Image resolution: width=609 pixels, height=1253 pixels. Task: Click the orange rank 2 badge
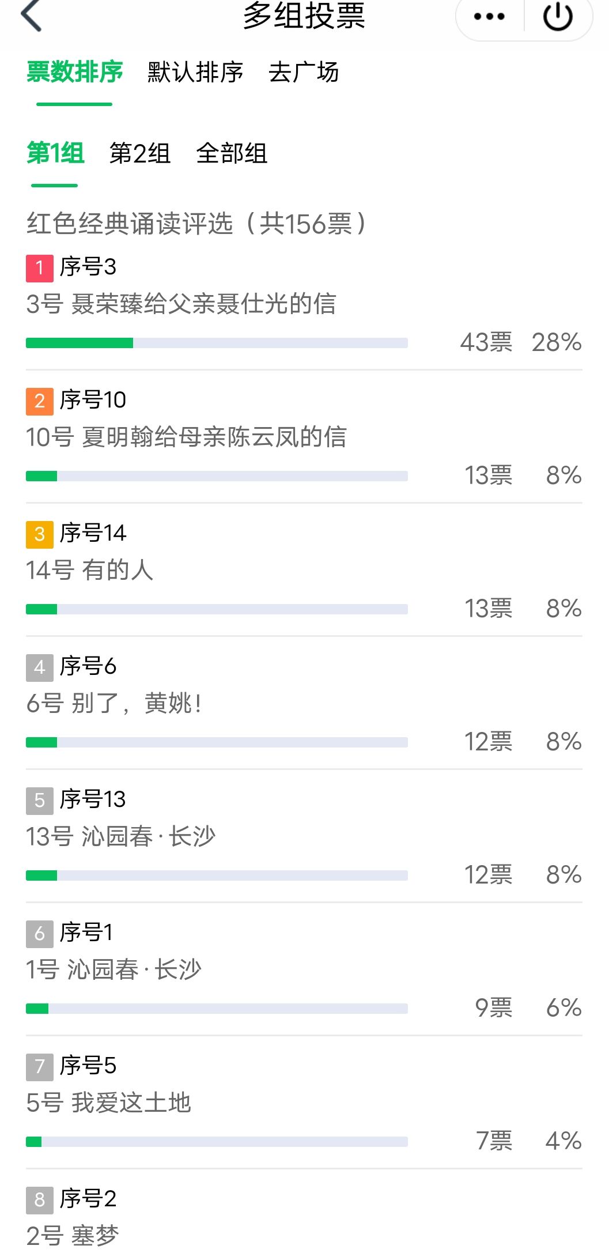pyautogui.click(x=40, y=401)
